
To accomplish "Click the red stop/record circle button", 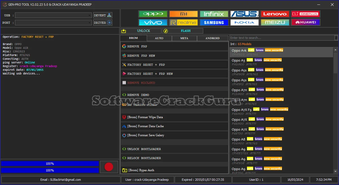I will click(109, 167).
